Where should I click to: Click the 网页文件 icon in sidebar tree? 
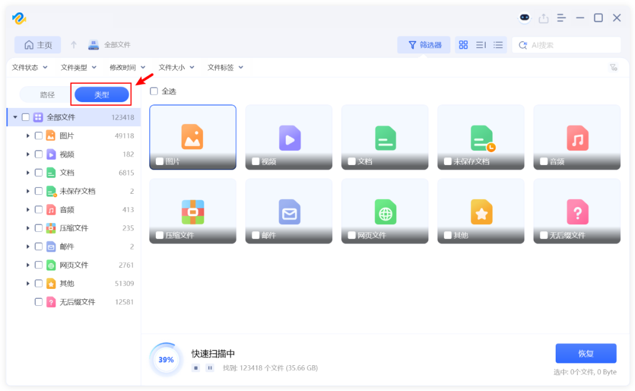click(x=51, y=265)
